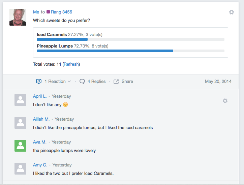The width and height of the screenshot is (244, 185).
Task: Open the Rang 3456 group link
Action: [x=61, y=12]
